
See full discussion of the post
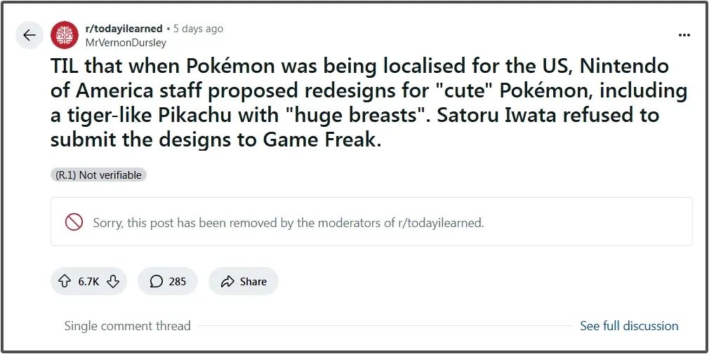[629, 326]
